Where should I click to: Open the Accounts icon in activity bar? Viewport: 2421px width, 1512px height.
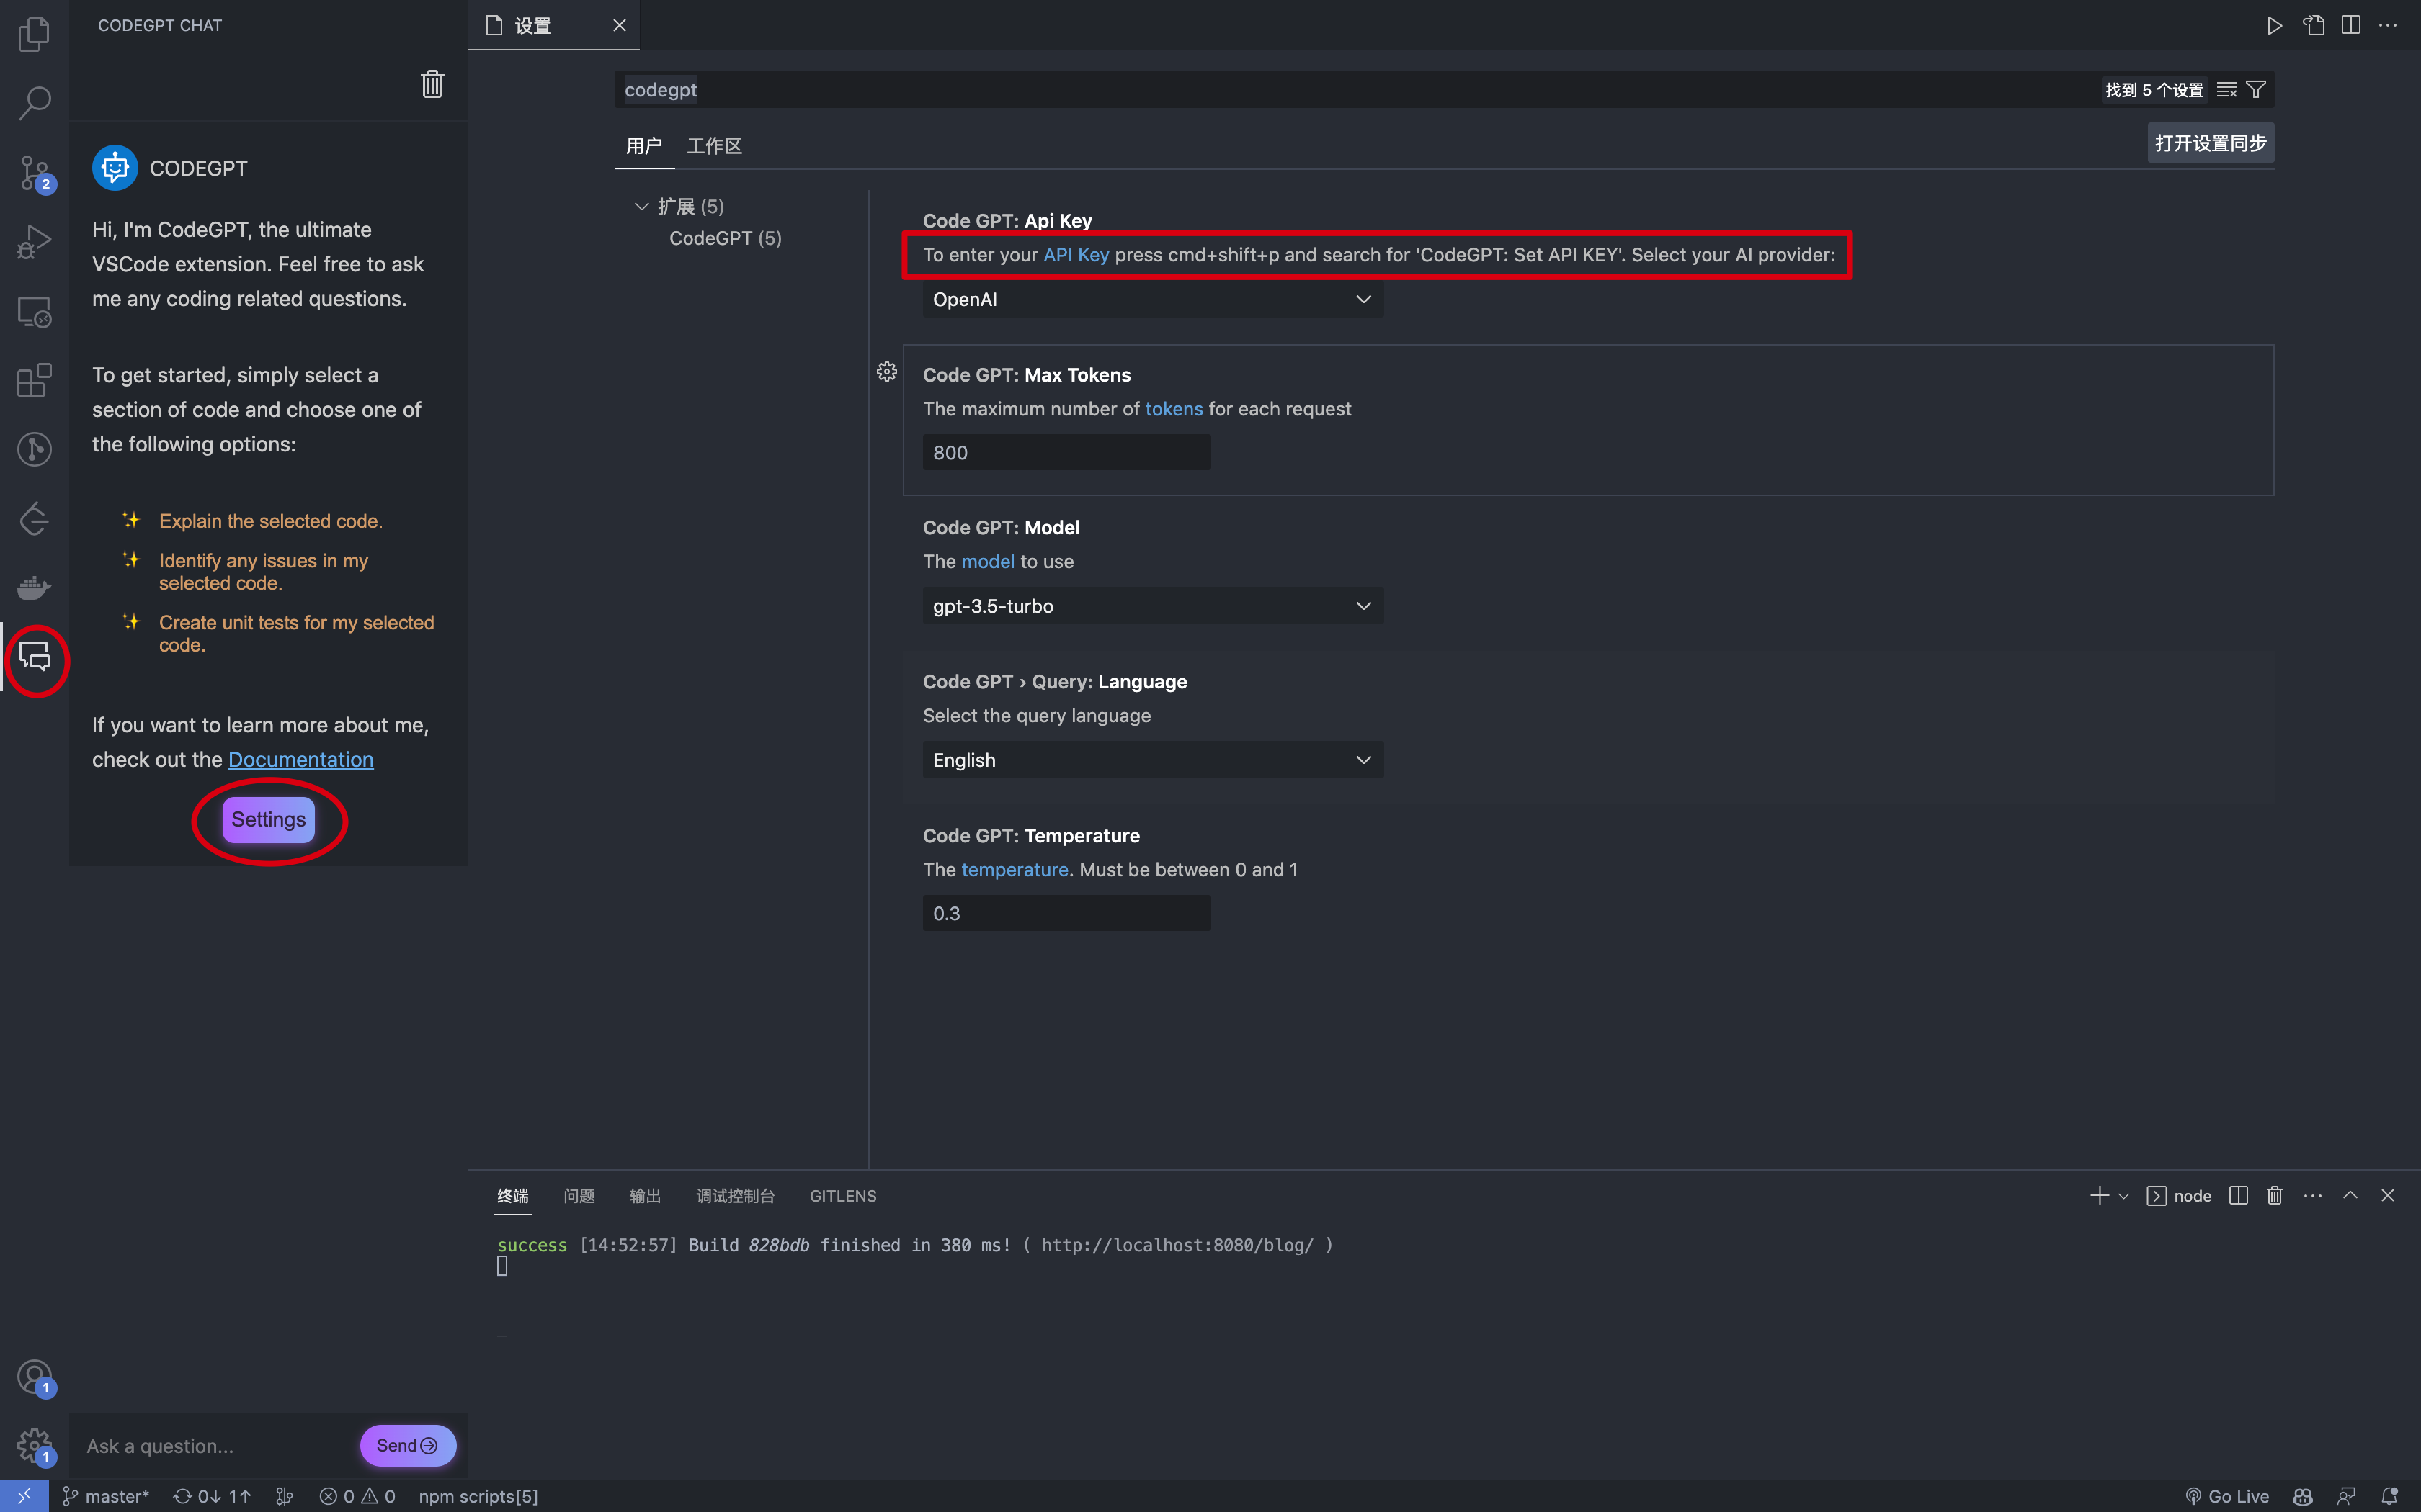coord(34,1377)
